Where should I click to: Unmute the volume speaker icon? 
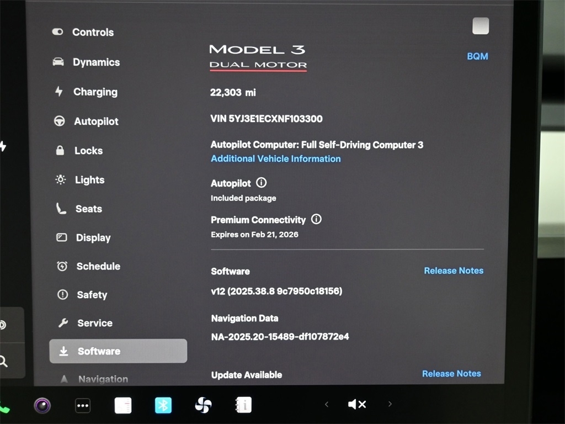[x=356, y=405]
